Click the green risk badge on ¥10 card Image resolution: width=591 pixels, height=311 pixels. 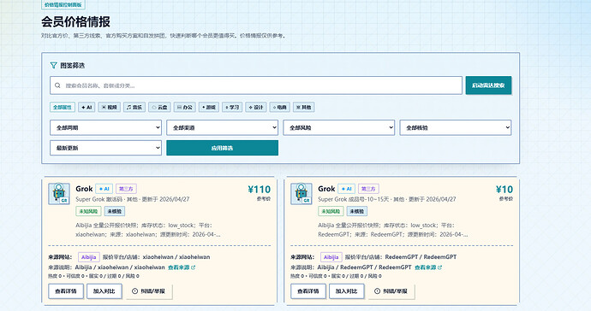coord(331,211)
